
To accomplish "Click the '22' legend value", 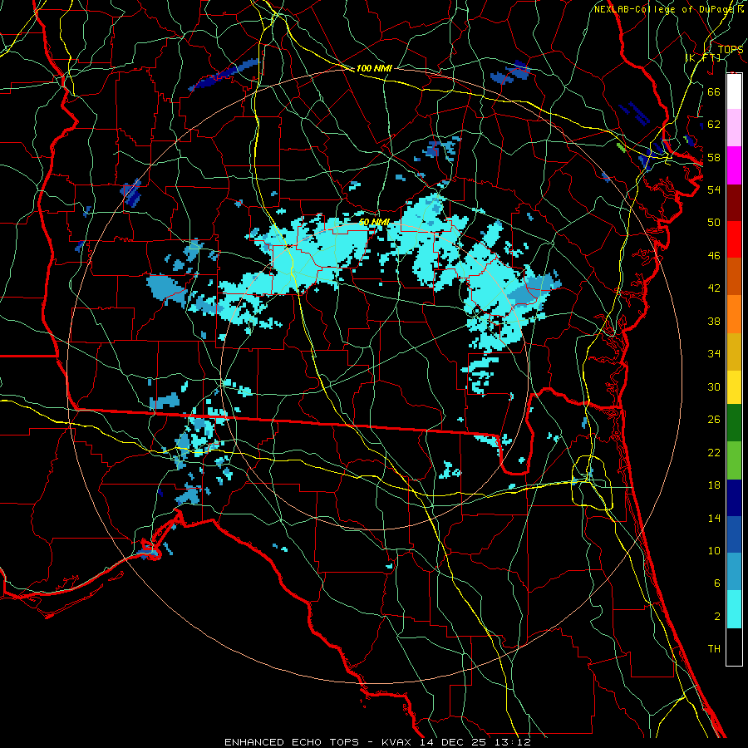I will (714, 453).
